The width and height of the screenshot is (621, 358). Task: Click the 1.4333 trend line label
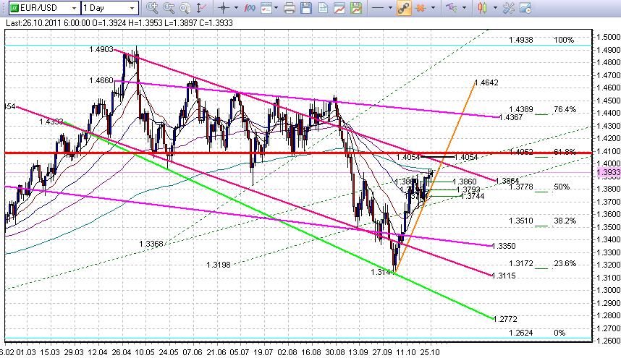coord(51,122)
